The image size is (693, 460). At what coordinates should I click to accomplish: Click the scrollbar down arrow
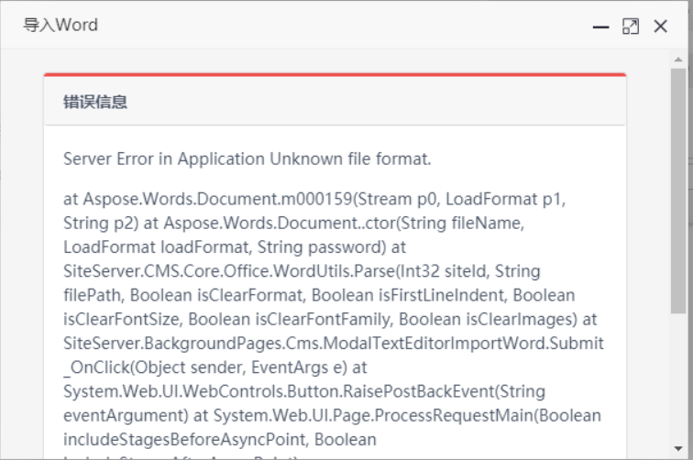point(678,448)
